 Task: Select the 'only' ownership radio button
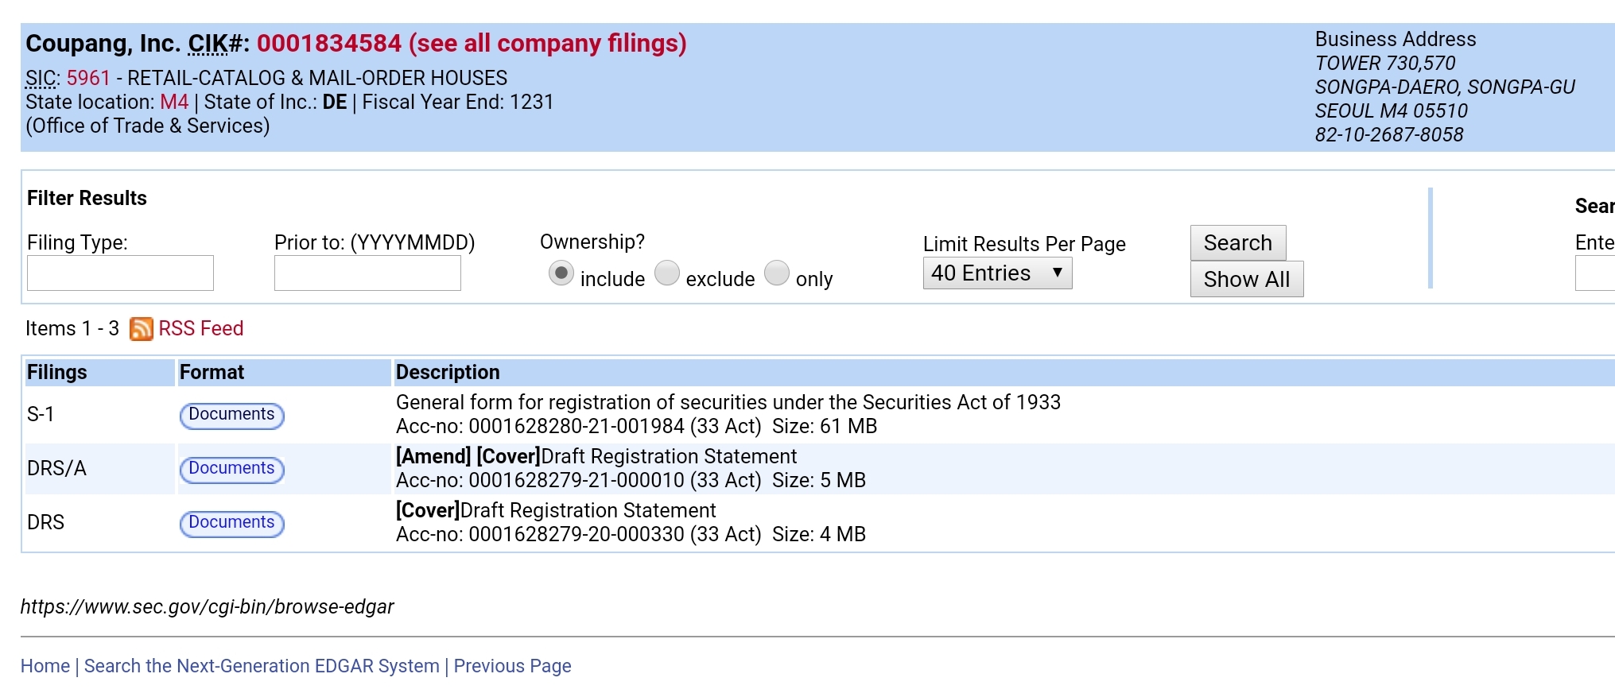777,273
